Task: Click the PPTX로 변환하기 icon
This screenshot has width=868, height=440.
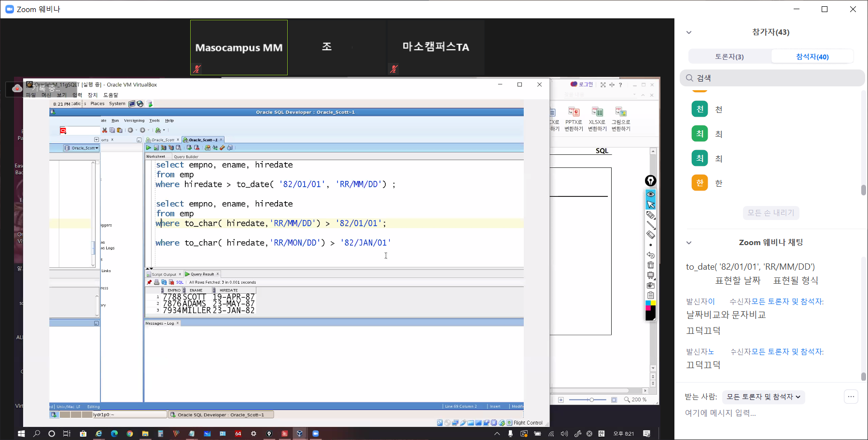Action: (x=574, y=119)
